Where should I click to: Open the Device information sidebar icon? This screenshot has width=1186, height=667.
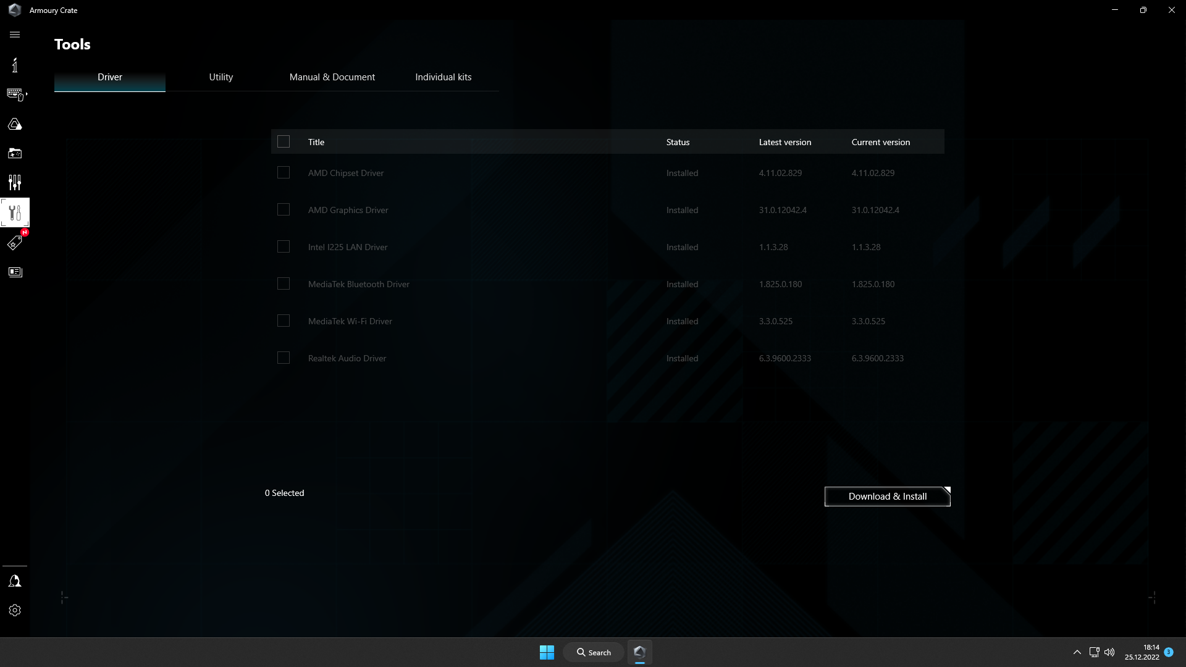[x=15, y=65]
